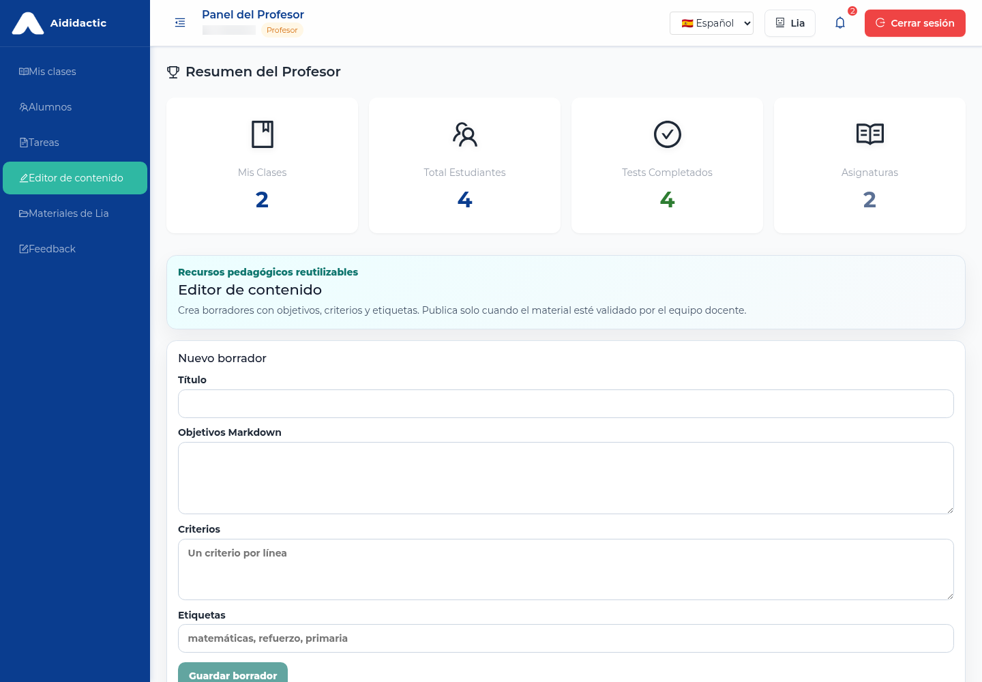Screen dimensions: 982x682
Task: Open notifications bell icon
Action: [840, 23]
